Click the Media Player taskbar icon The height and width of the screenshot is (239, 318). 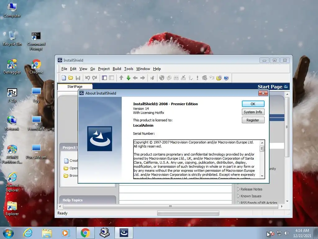[x=66, y=233]
